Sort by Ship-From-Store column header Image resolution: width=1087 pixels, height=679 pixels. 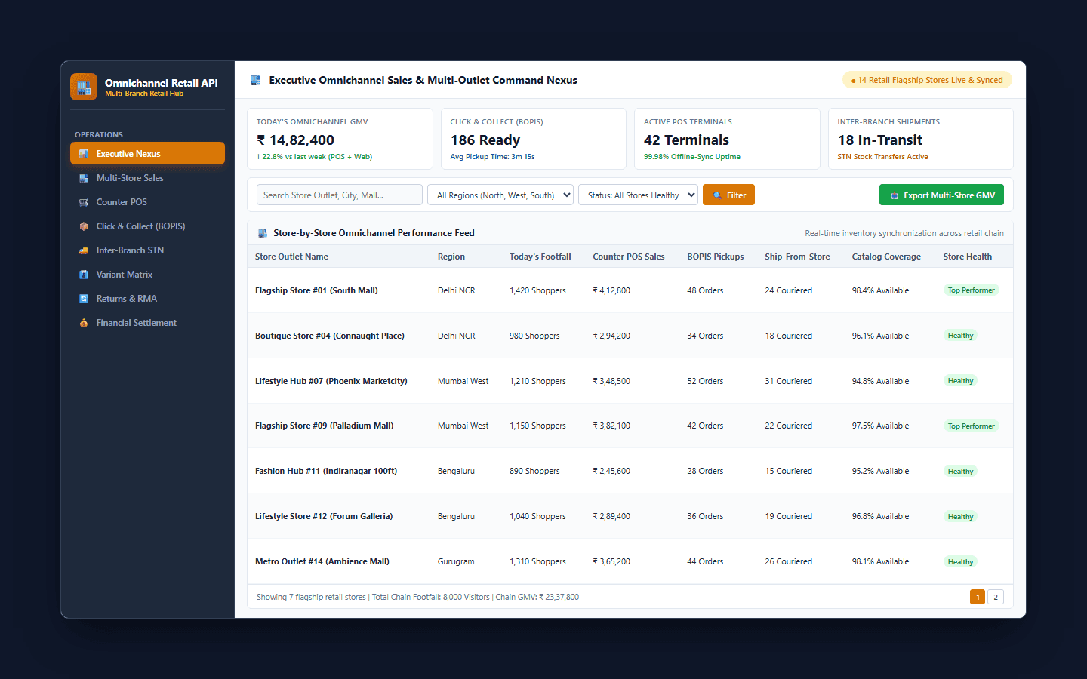point(797,257)
